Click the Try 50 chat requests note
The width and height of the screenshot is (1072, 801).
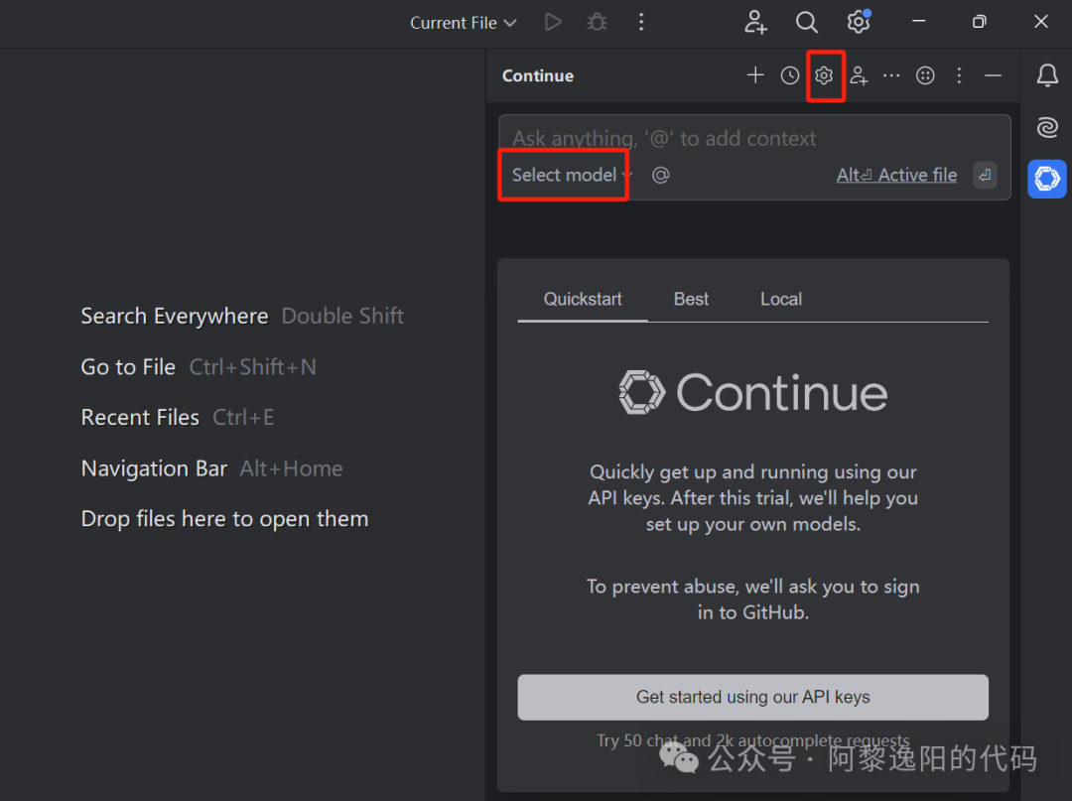coord(752,740)
